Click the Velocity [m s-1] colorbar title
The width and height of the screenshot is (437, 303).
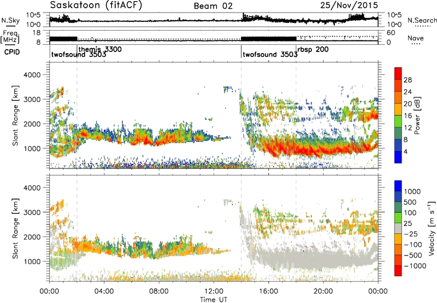pos(432,228)
